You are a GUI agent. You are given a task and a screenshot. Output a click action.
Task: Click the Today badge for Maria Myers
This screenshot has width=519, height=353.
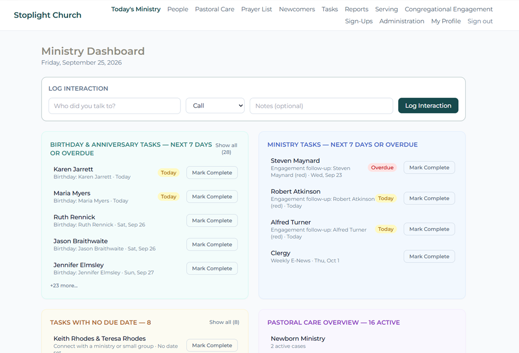(168, 196)
